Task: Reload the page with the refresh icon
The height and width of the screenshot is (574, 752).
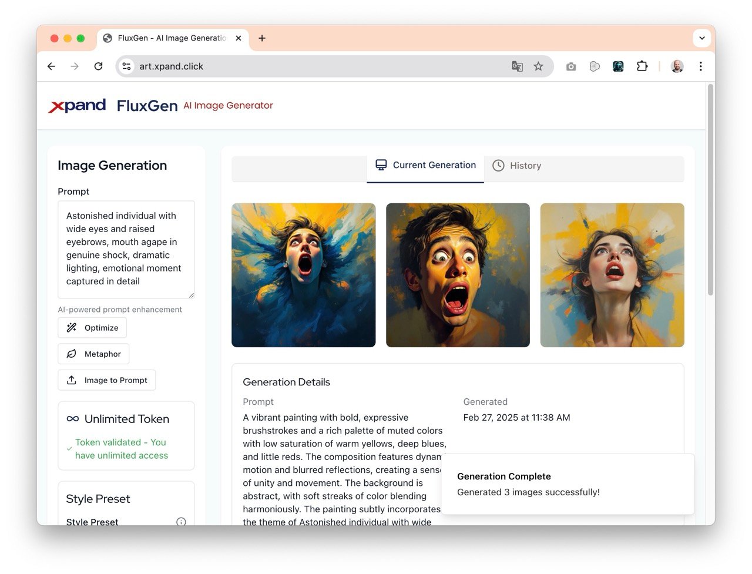Action: [98, 66]
